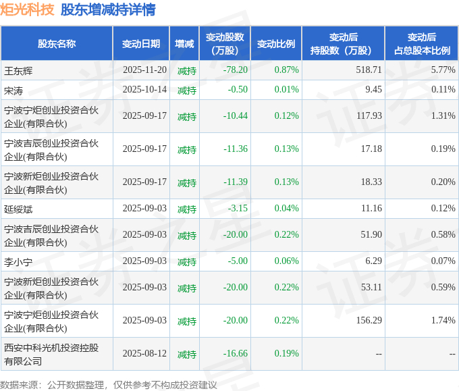Select the 股东名称 column header
Viewport: 459px width, 391px height.
pyautogui.click(x=57, y=44)
